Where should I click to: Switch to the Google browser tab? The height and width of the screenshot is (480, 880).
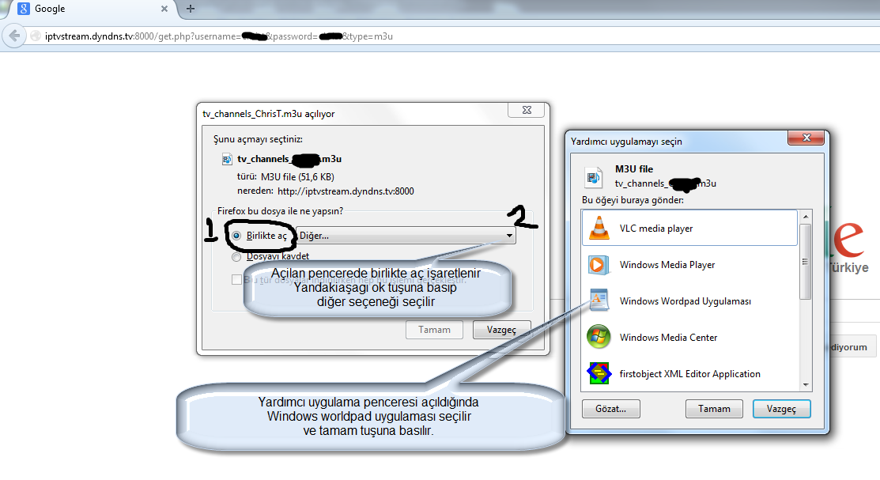tap(87, 9)
